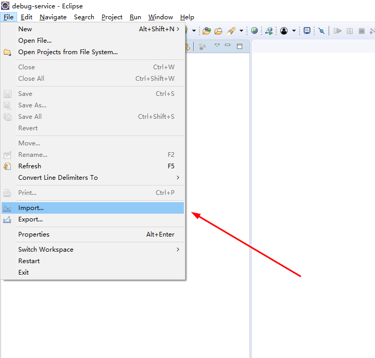Open the File menu

coord(8,17)
